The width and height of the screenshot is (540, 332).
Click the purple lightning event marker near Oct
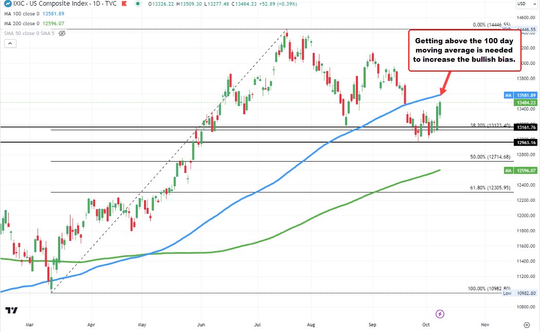click(x=440, y=314)
